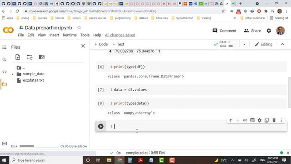Mirror cell in tab icon

[x=267, y=120]
